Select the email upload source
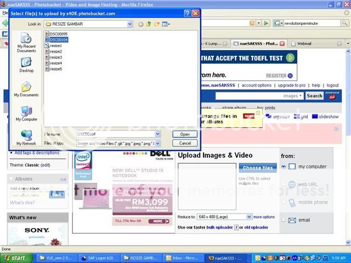This screenshot has height=263, width=351. click(284, 220)
